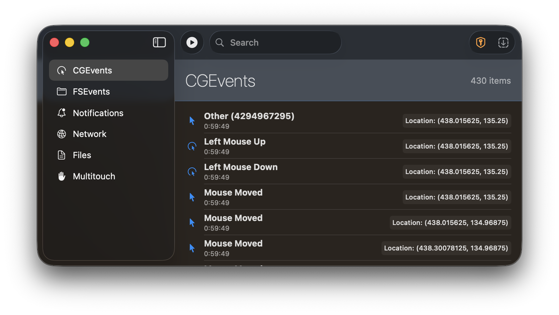Switch to the Network section
Image resolution: width=559 pixels, height=315 pixels.
tap(90, 134)
